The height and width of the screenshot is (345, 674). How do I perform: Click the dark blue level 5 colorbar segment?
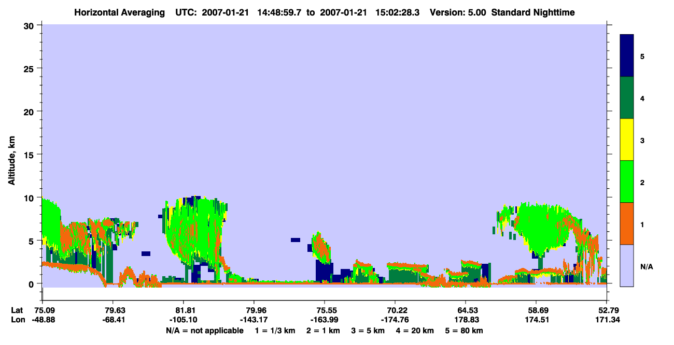627,56
